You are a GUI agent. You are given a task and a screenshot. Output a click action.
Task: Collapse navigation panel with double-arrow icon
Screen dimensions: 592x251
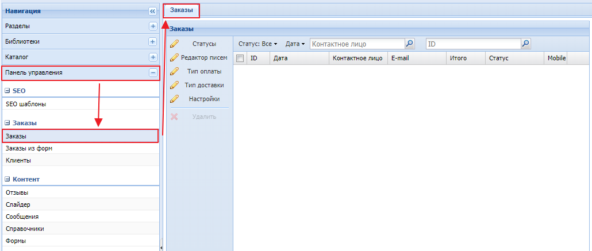pyautogui.click(x=152, y=11)
